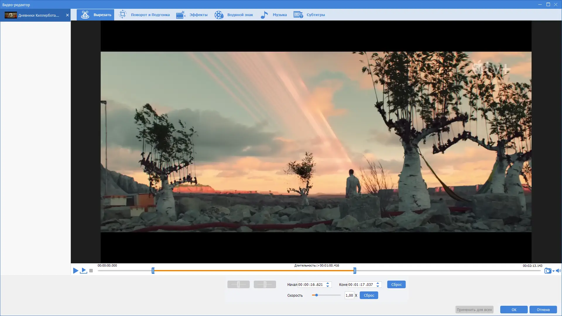Click the Музыка note icon
562x316 pixels.
tap(264, 15)
